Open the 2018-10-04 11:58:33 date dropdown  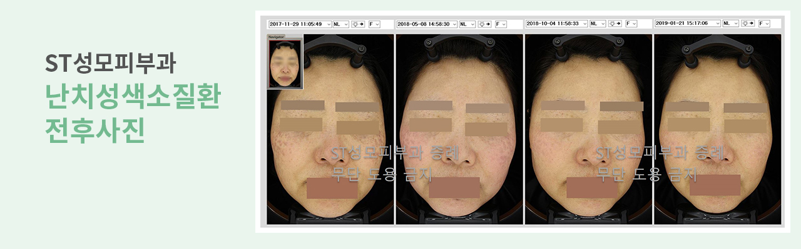(x=557, y=24)
